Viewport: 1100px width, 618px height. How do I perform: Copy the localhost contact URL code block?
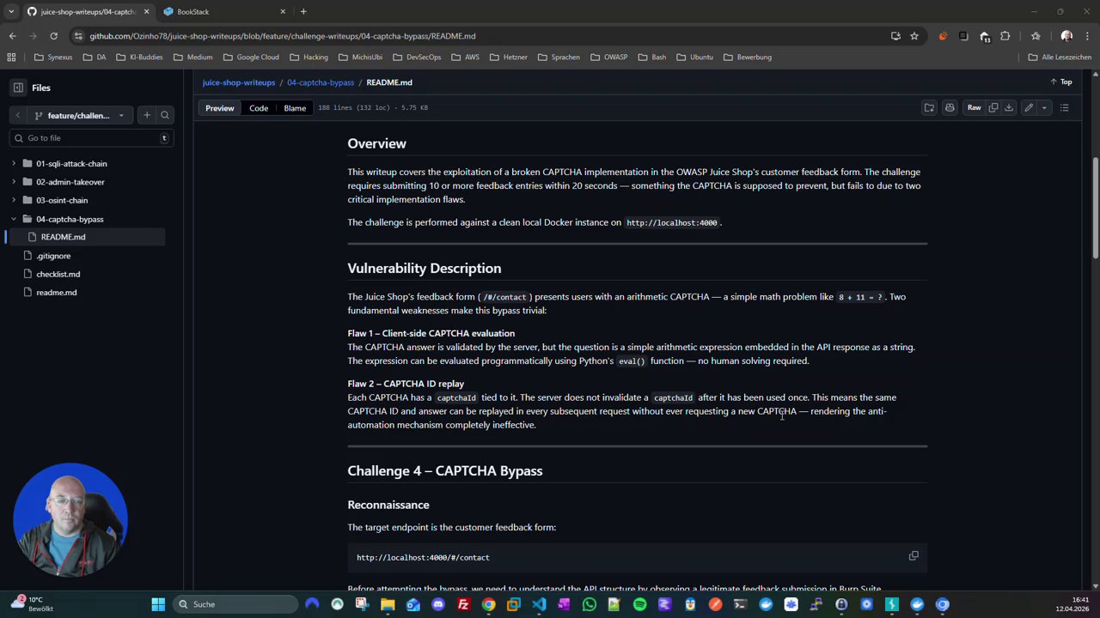click(914, 556)
